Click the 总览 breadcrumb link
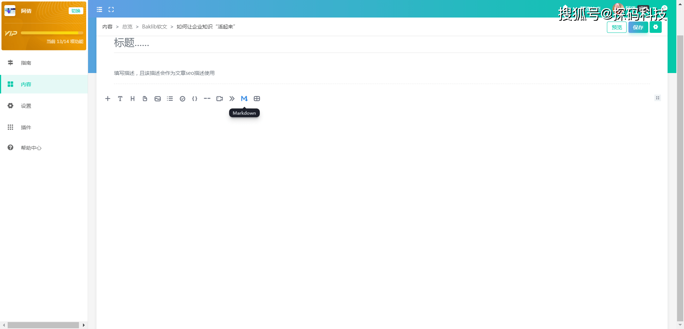 tap(127, 27)
